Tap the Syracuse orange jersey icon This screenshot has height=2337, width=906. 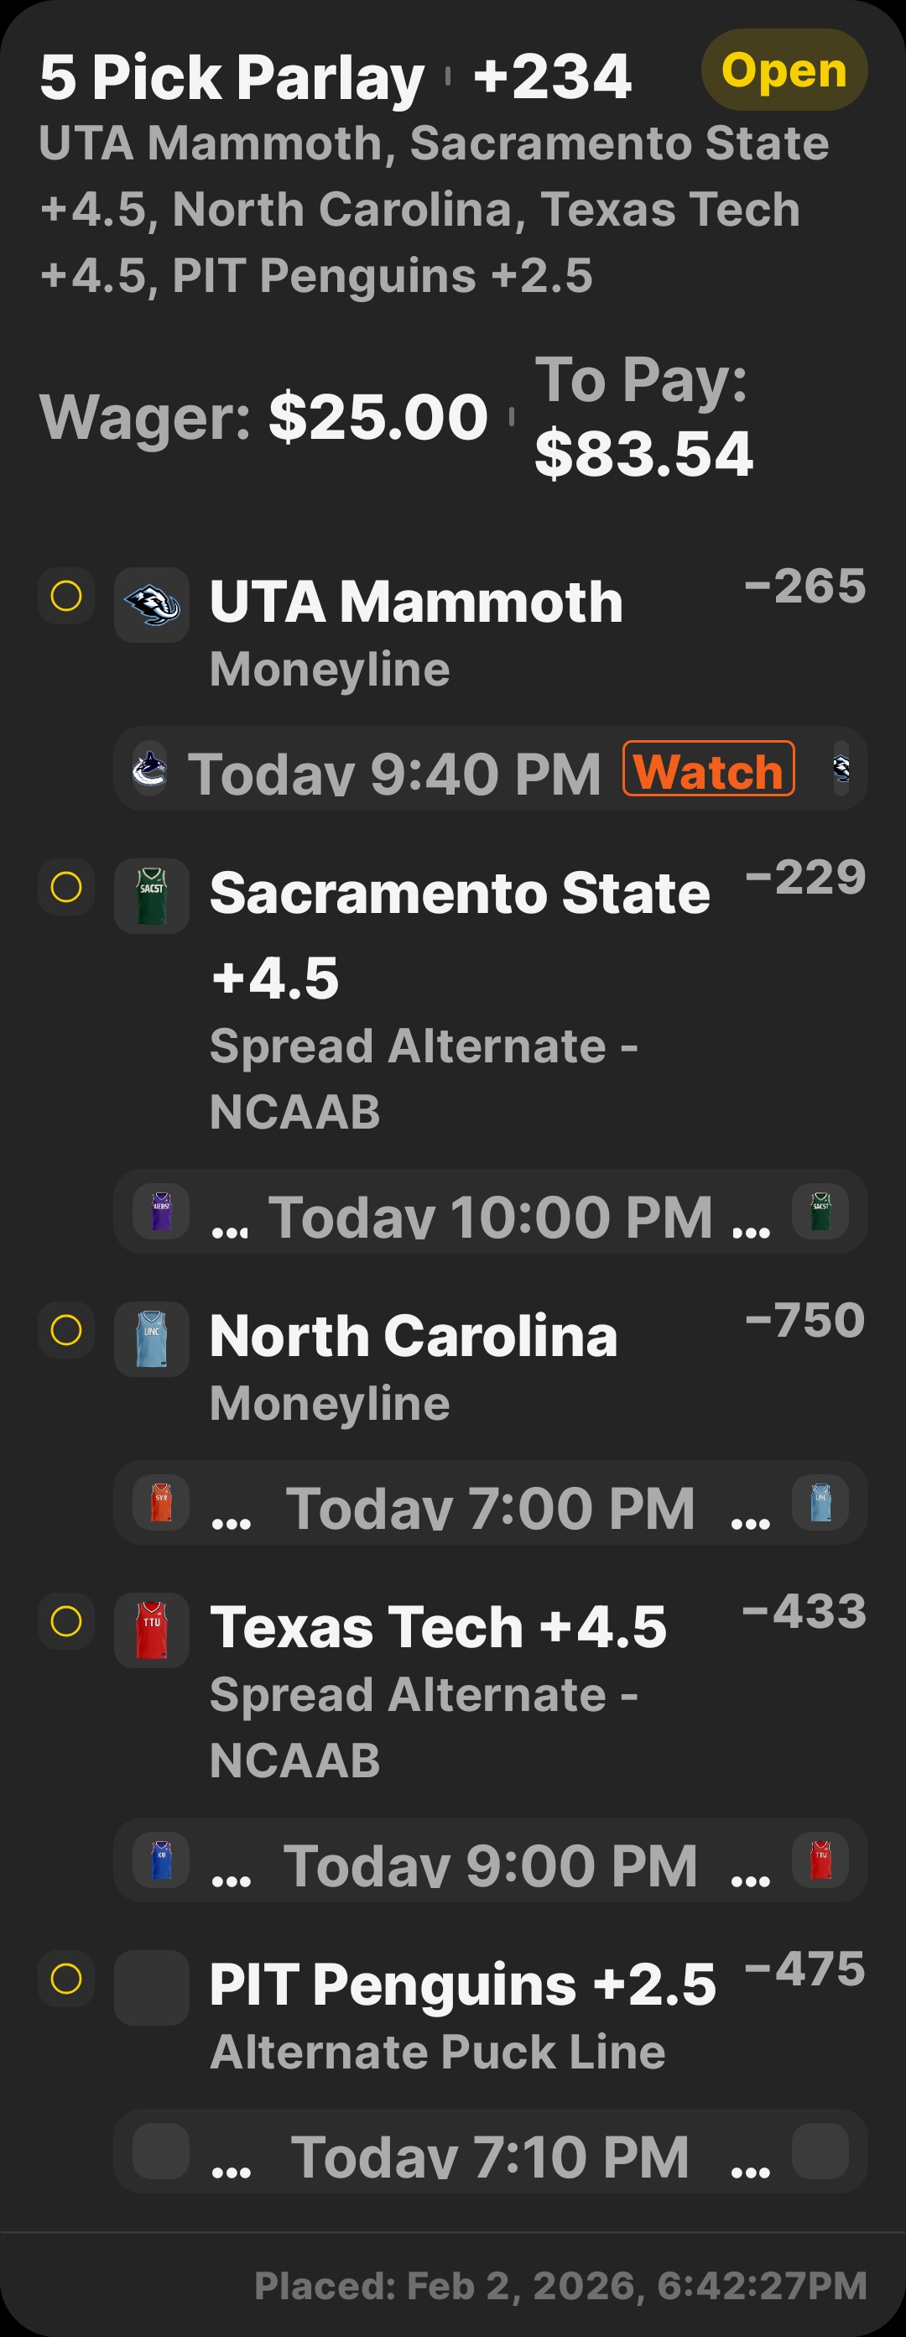coord(160,1502)
